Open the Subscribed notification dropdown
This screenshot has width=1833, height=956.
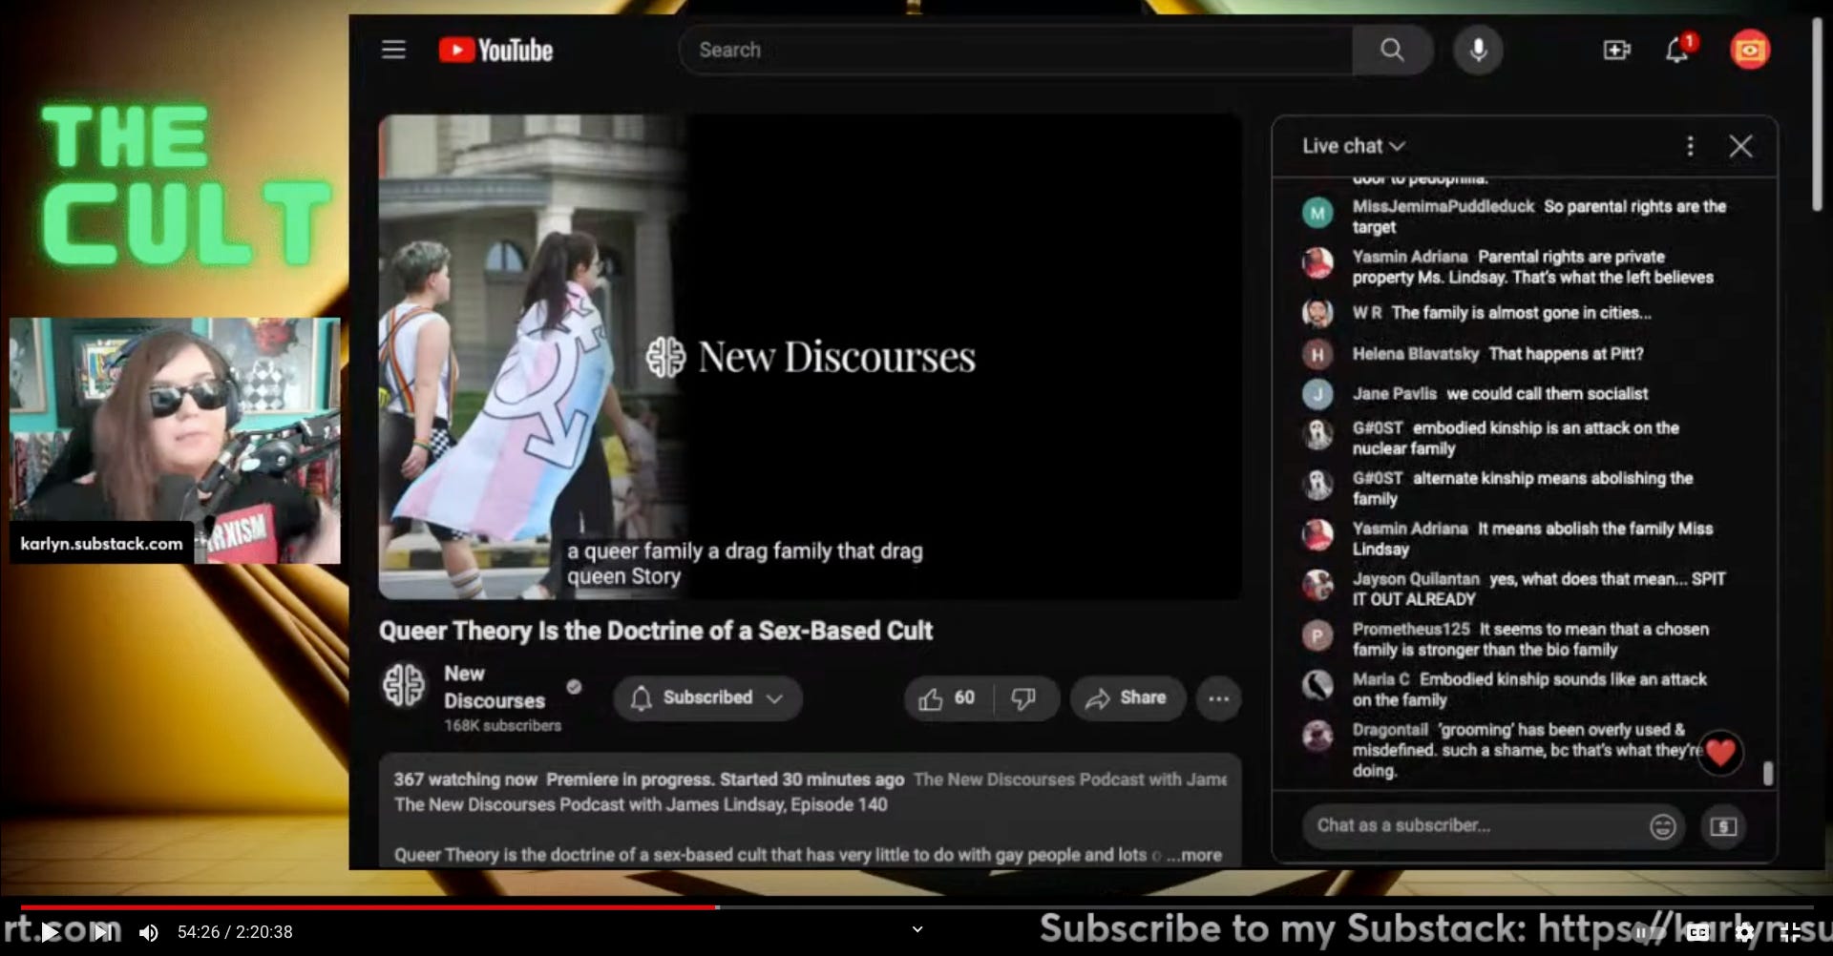(707, 698)
